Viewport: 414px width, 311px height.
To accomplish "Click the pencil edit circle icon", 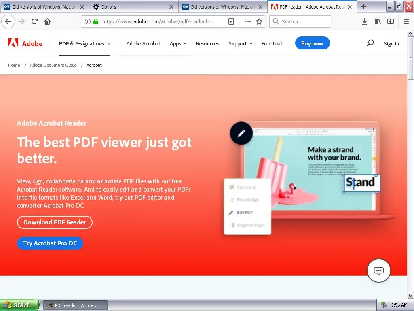I will [241, 133].
